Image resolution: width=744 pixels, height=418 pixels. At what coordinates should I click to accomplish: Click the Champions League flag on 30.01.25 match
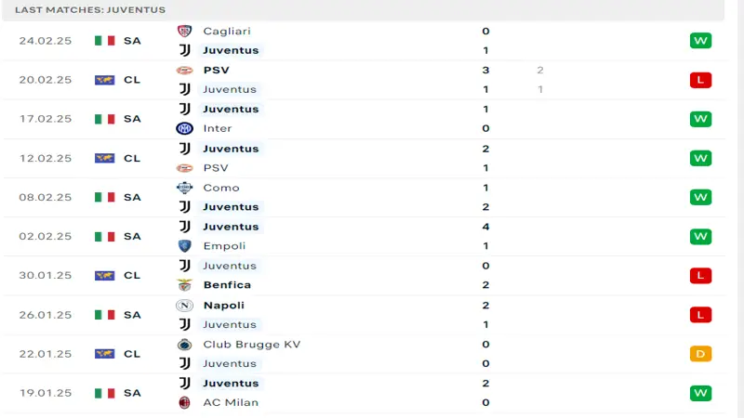(104, 275)
